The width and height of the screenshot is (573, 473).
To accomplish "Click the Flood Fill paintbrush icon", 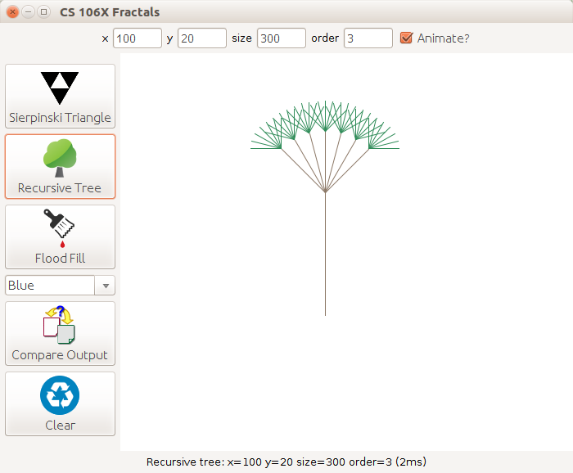I will tap(60, 227).
